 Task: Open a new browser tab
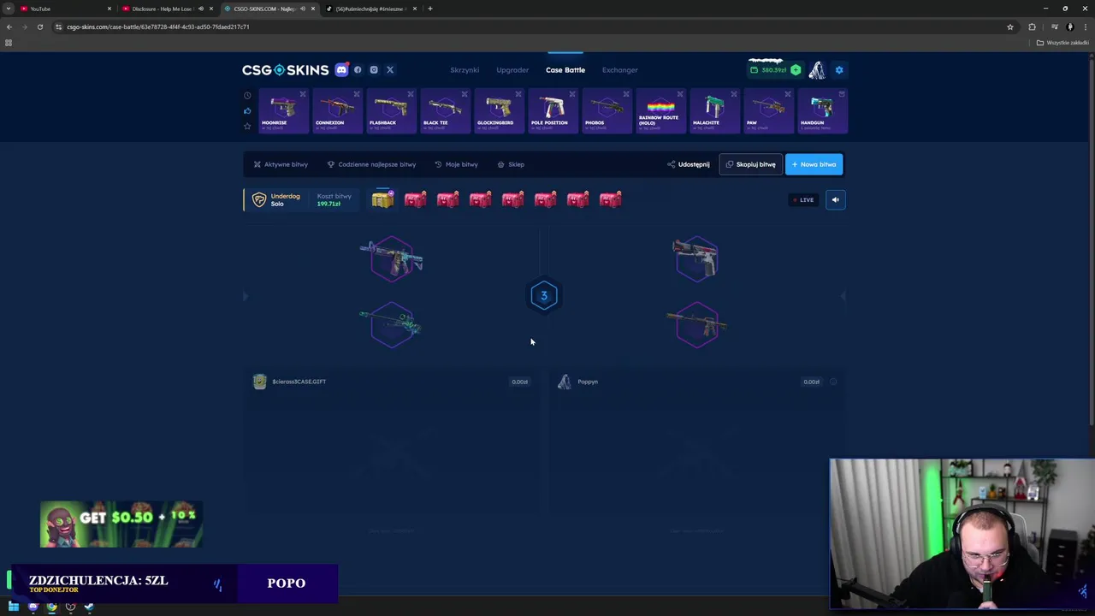coord(430,9)
